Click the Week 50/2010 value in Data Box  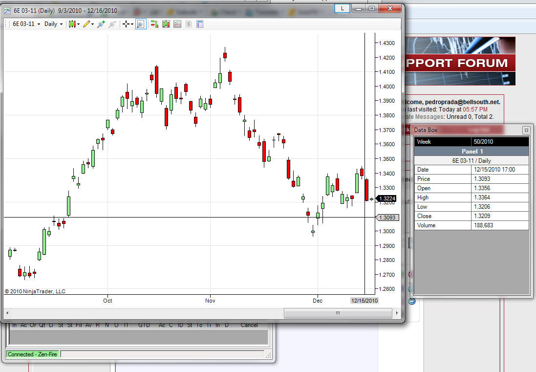(x=500, y=142)
